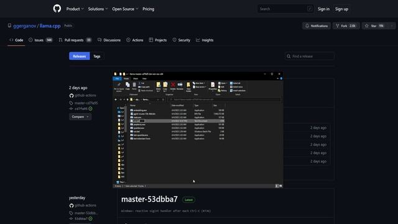Click the green check beside commit 53dbba7
Image resolution: width=398 pixels, height=224 pixels.
(x=90, y=218)
